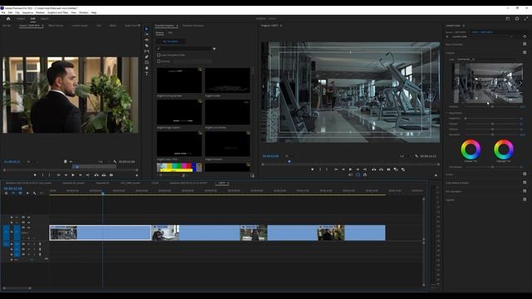Show next Look preview with right arrow

coord(520,83)
